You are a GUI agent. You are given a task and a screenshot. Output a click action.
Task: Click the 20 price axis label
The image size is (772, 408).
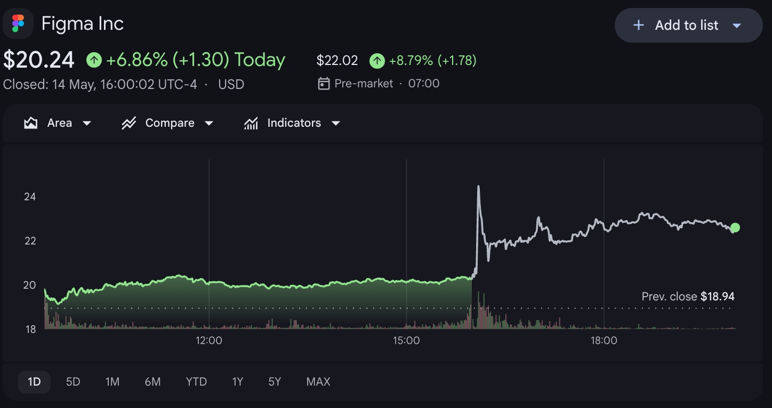(x=30, y=285)
